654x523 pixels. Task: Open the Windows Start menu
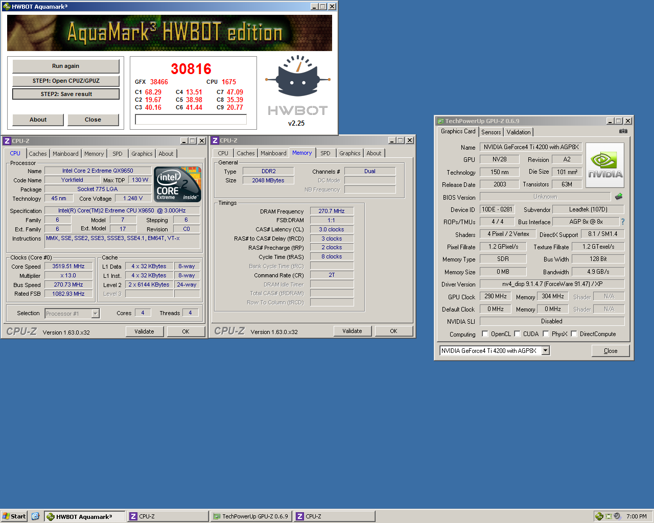[14, 516]
